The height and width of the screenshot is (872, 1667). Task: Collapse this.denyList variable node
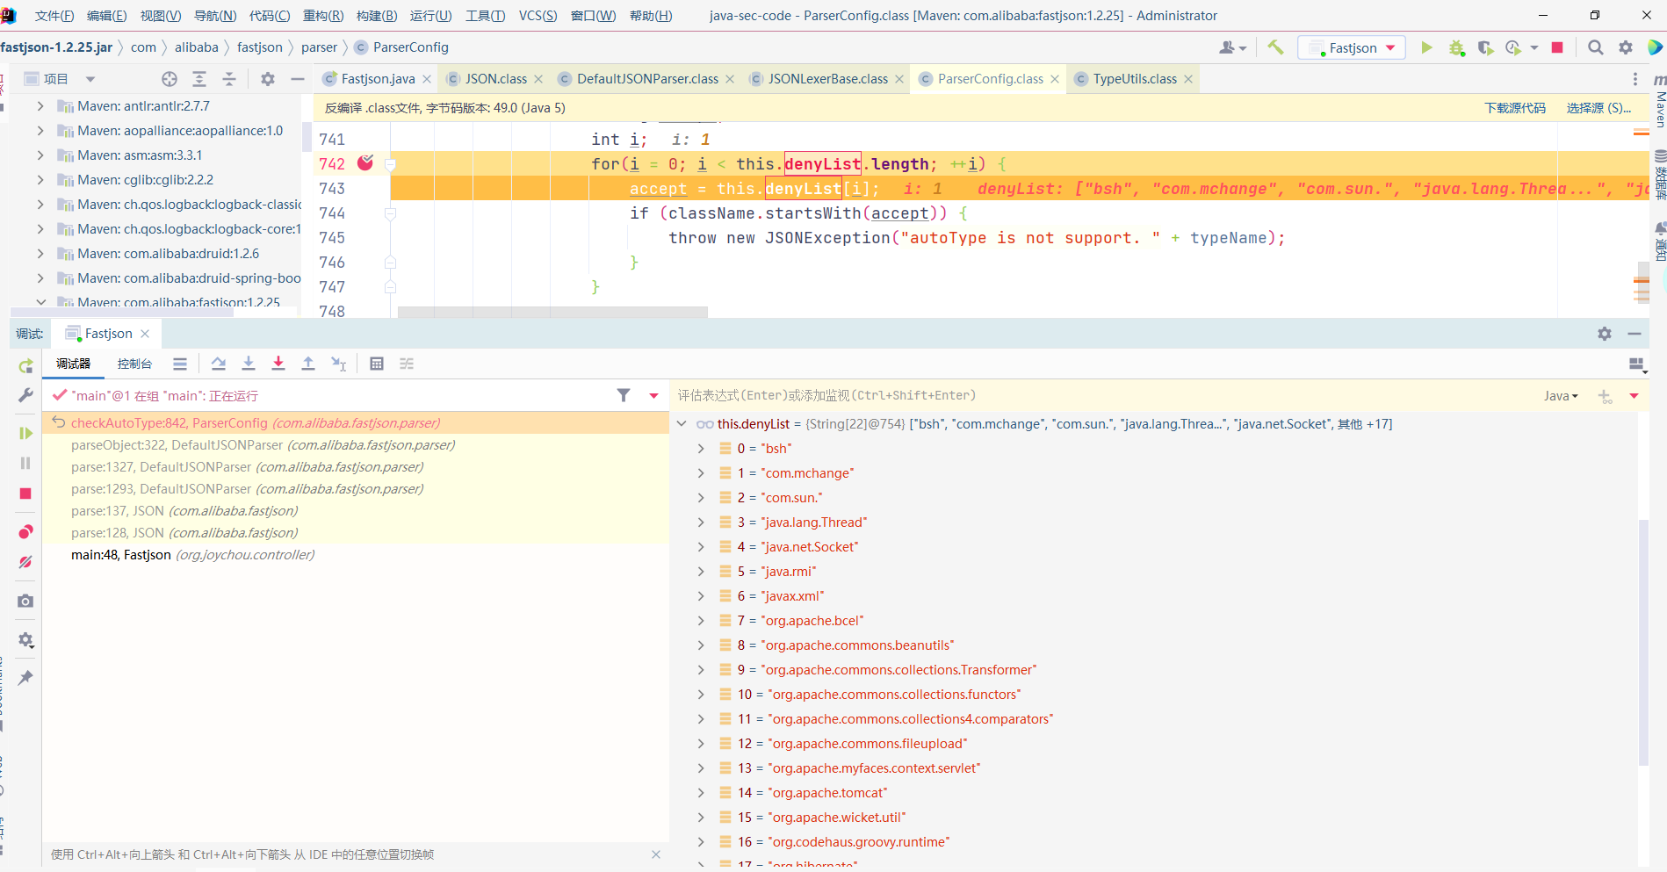[682, 423]
